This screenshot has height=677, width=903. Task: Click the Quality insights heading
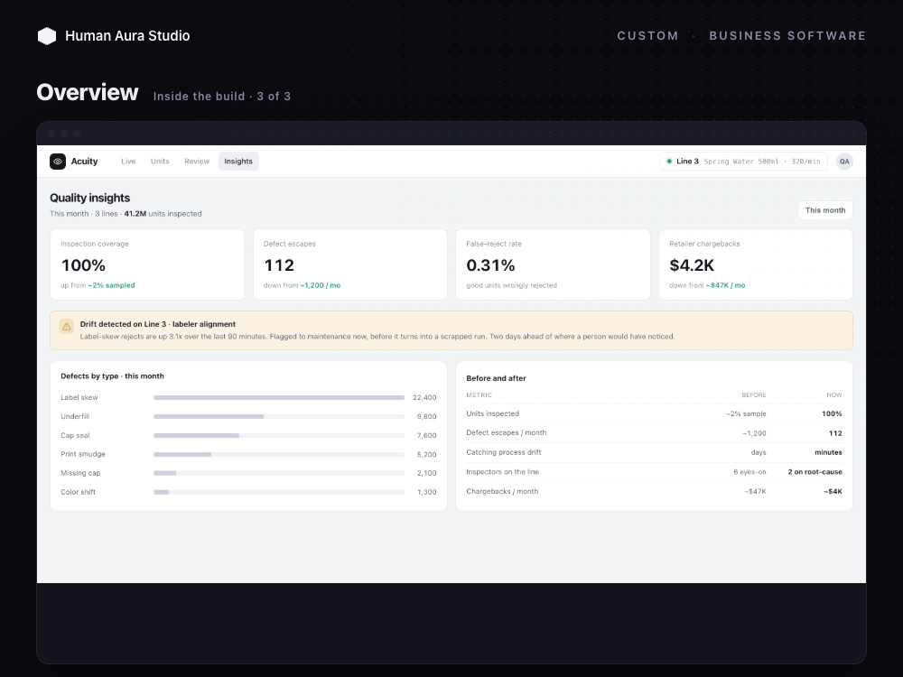click(x=89, y=198)
